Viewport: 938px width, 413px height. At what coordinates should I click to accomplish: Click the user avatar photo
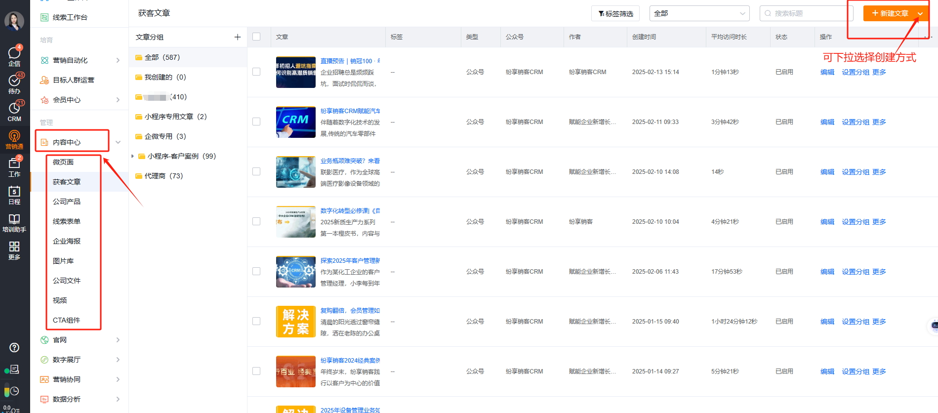[x=14, y=21]
